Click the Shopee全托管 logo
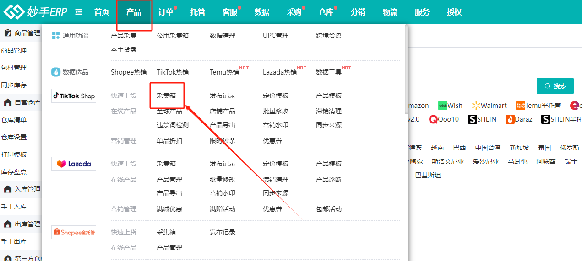This screenshot has width=582, height=261. point(74,232)
